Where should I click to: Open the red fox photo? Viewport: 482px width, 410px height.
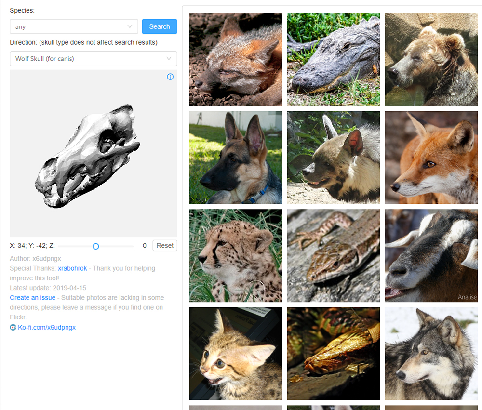(431, 158)
